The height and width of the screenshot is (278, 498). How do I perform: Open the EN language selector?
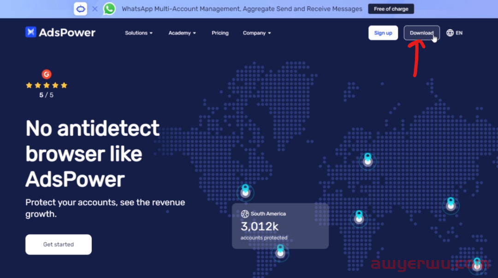coord(455,33)
